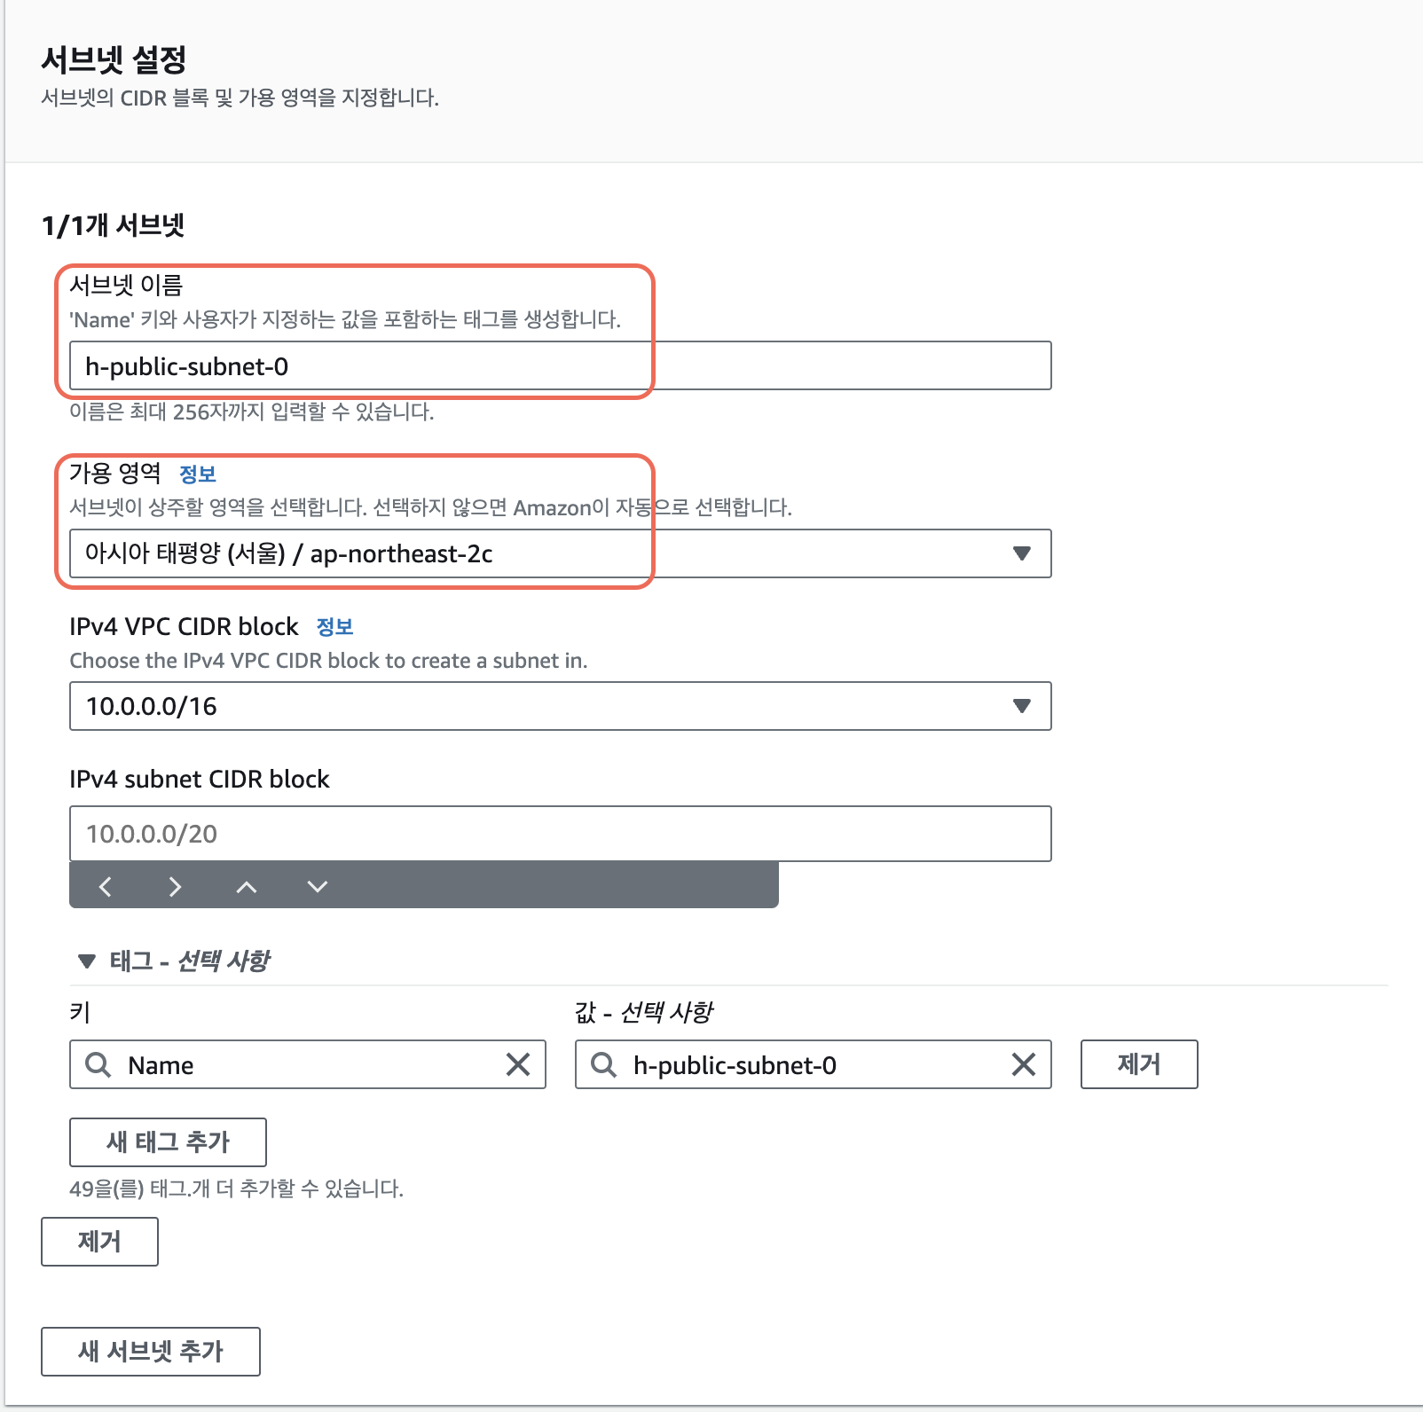Image resolution: width=1423 pixels, height=1412 pixels.
Task: Click 제거 button beside tag value
Action: (x=1139, y=1064)
